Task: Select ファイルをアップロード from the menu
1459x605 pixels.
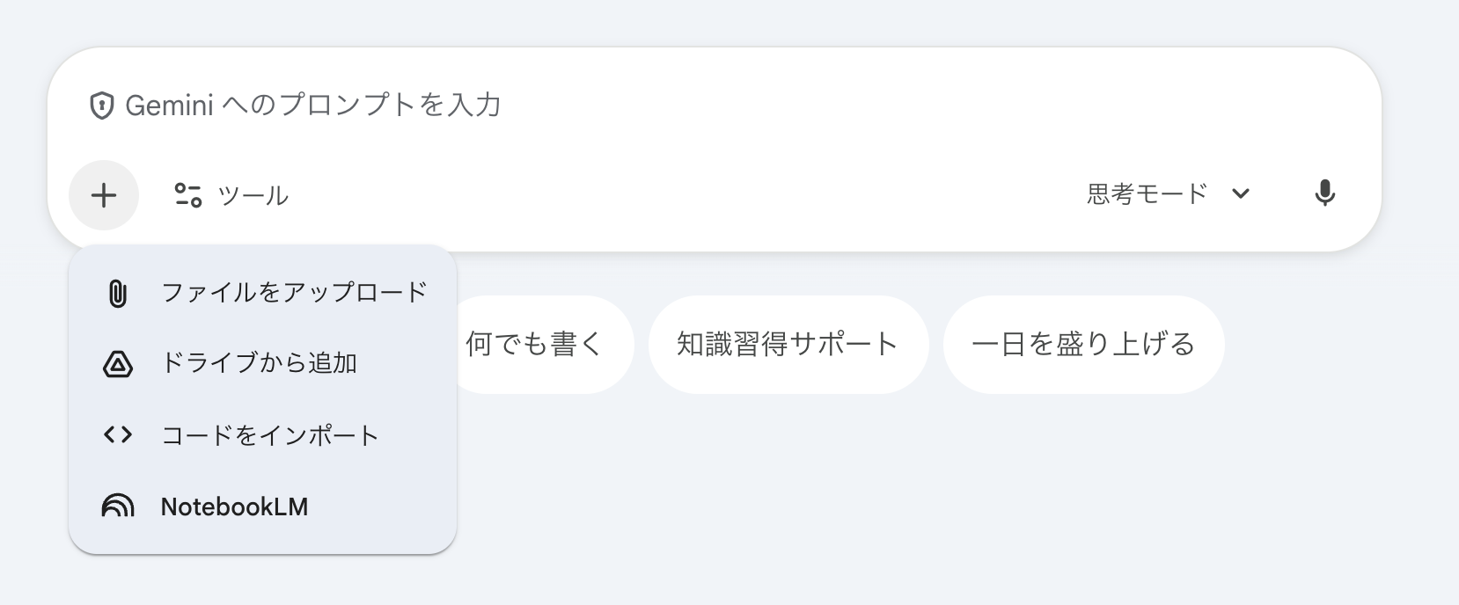Action: pos(294,292)
